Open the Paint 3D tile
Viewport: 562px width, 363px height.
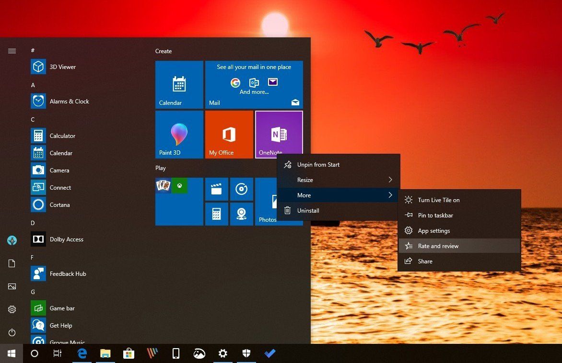[x=179, y=134]
